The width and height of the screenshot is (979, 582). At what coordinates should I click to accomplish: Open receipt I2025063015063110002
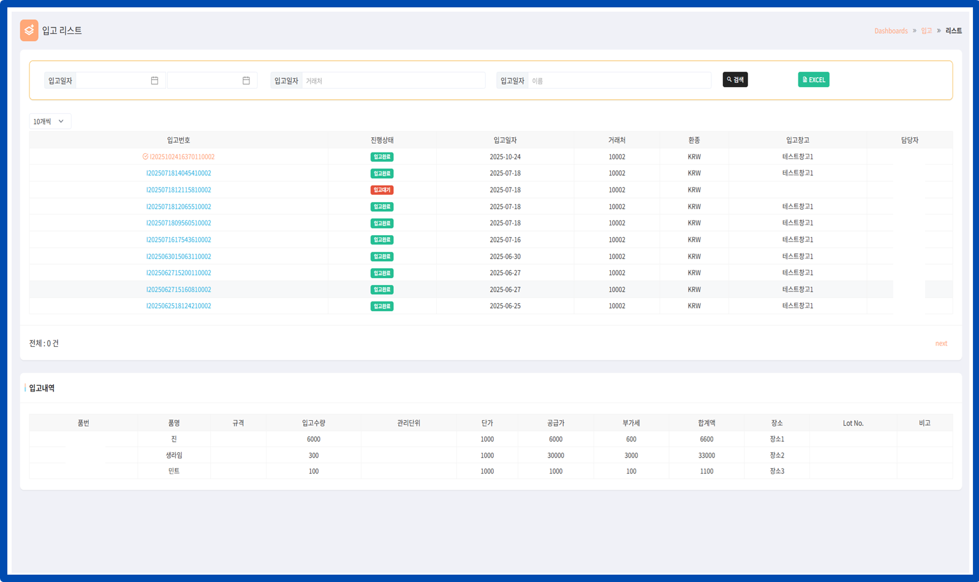178,257
